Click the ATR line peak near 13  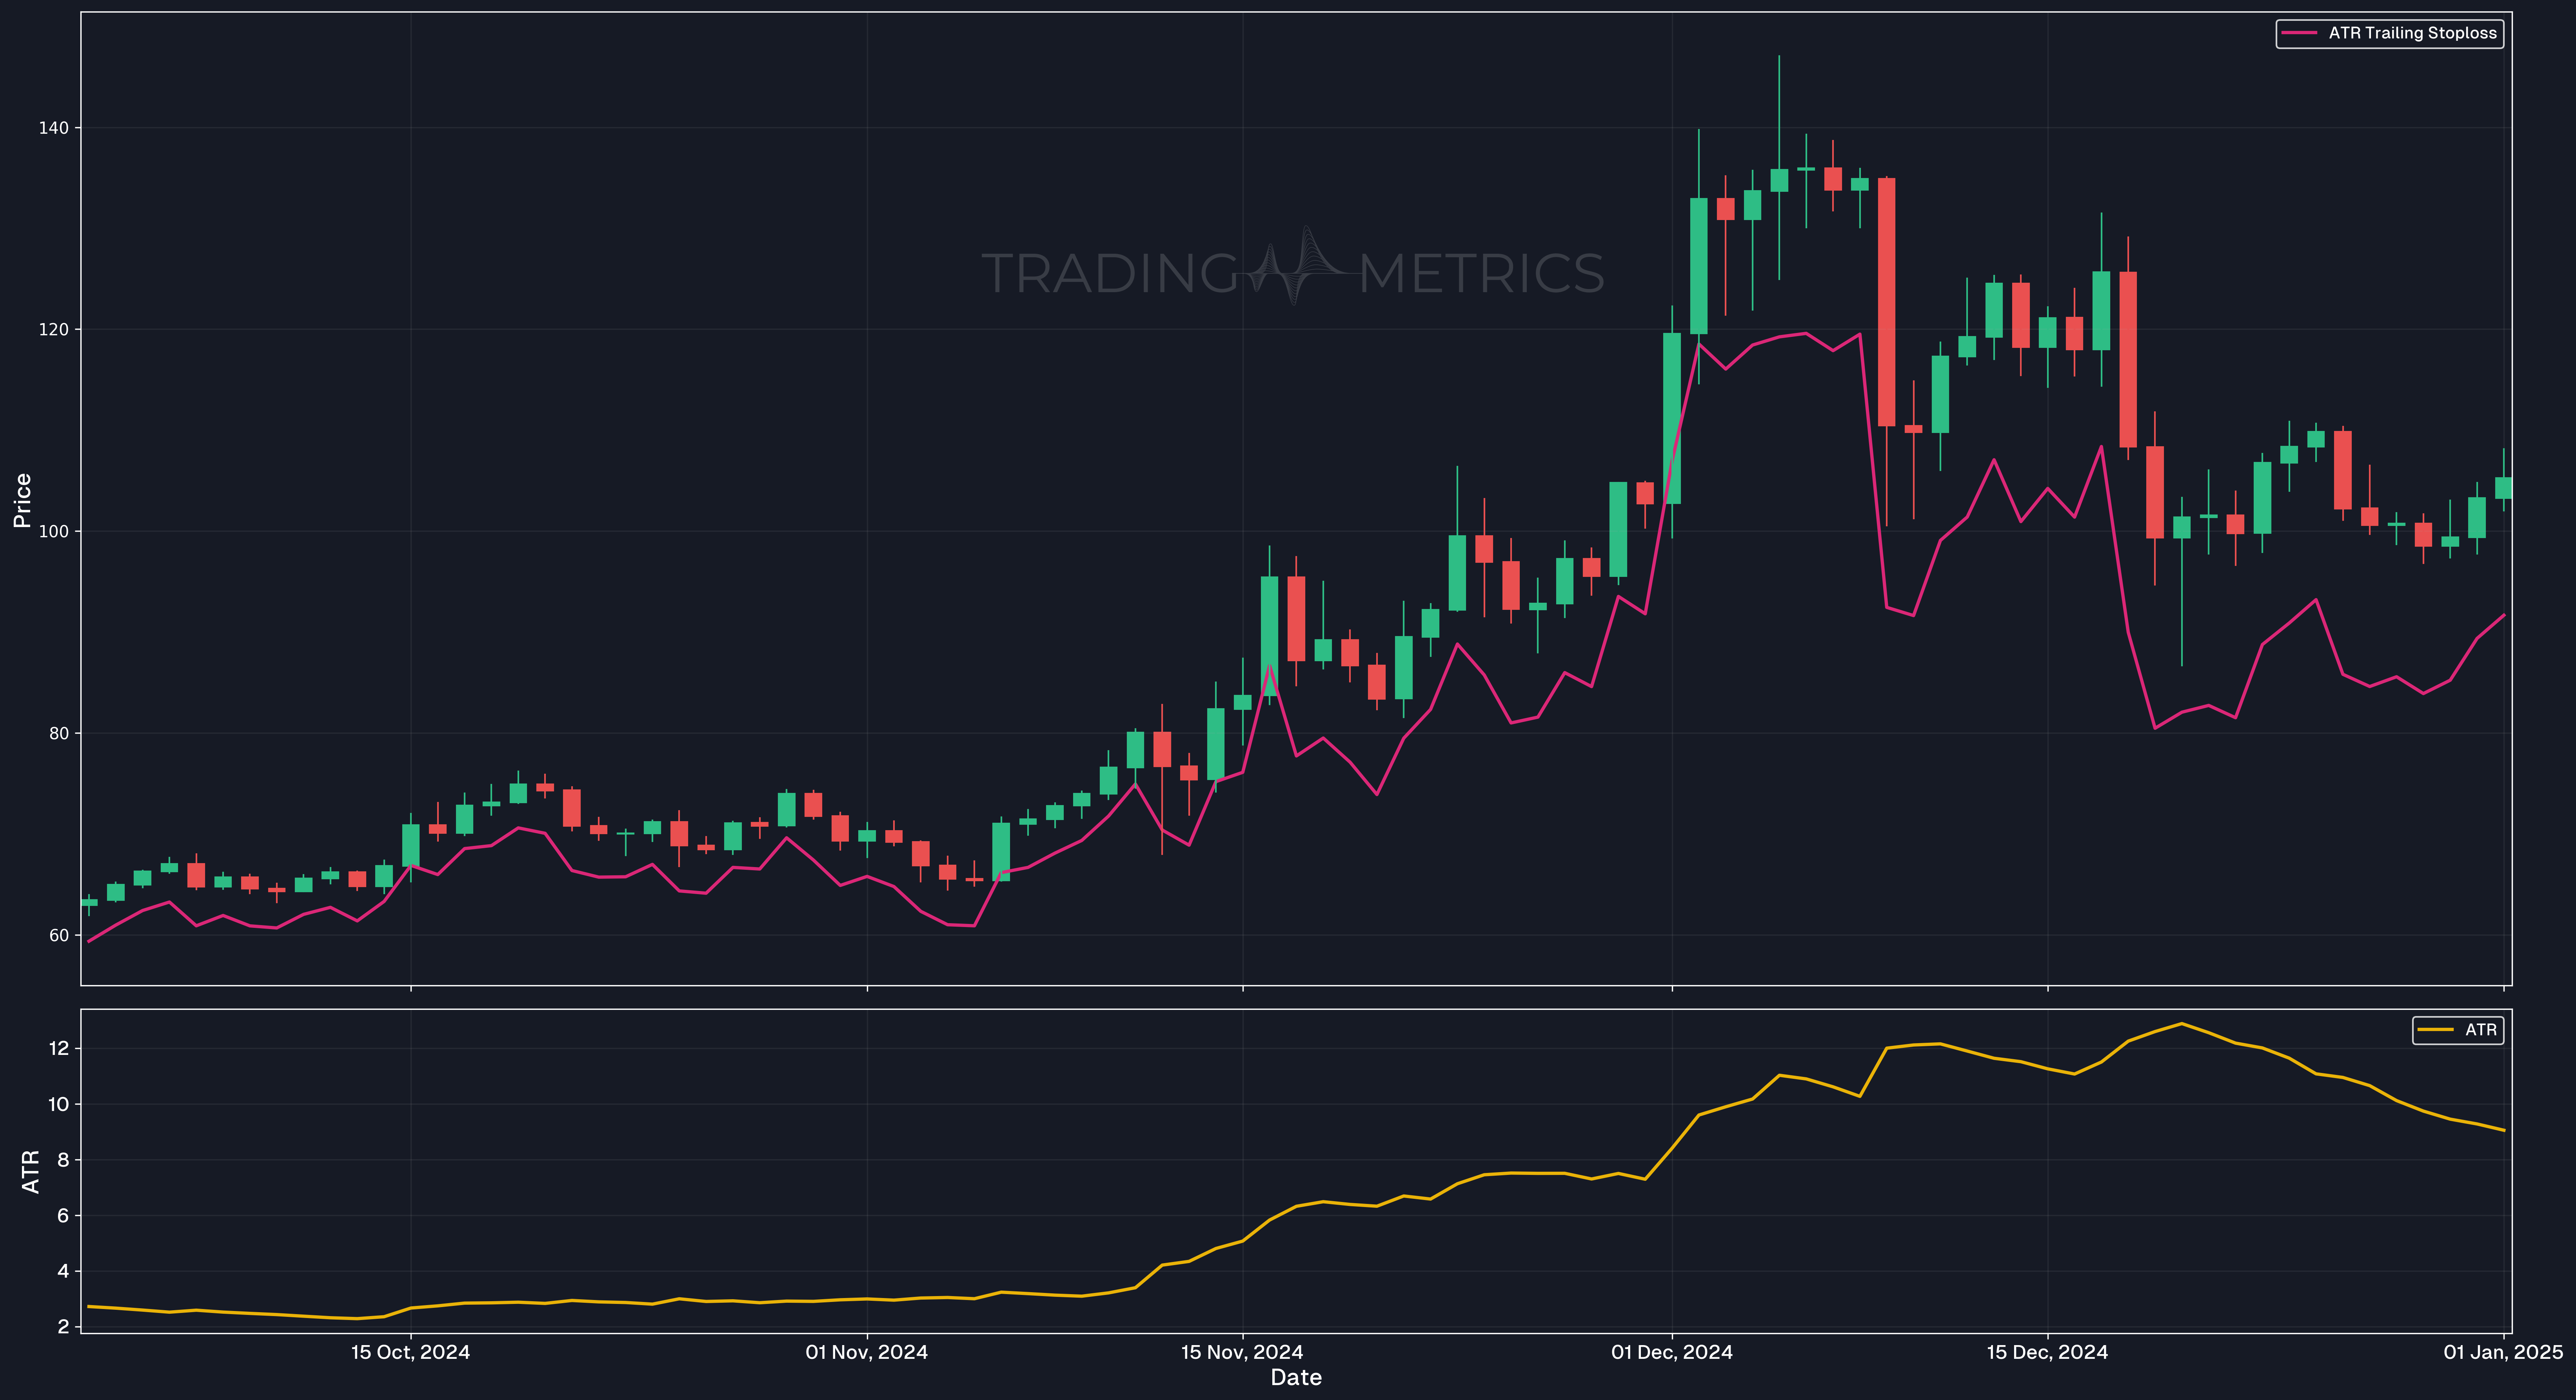(2181, 1023)
